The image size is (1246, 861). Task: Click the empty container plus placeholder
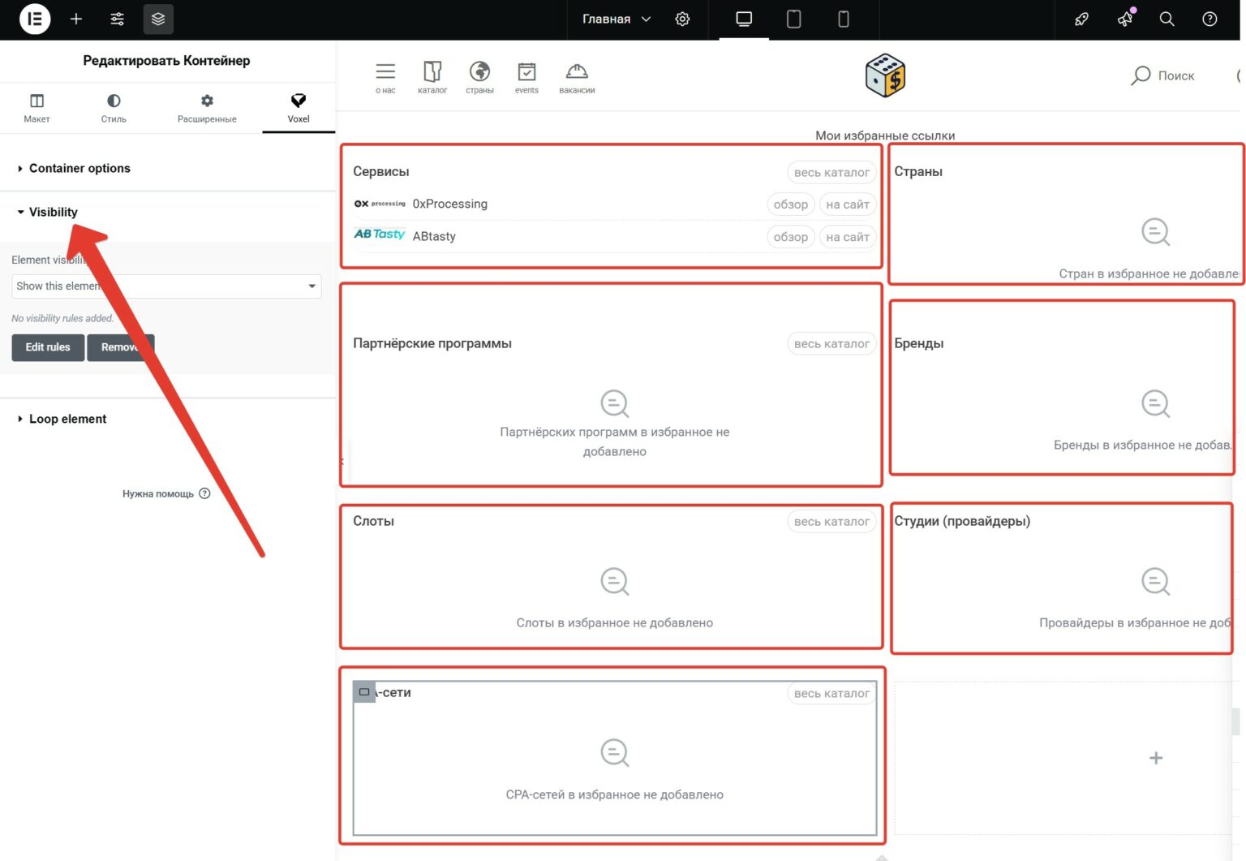[1155, 758]
